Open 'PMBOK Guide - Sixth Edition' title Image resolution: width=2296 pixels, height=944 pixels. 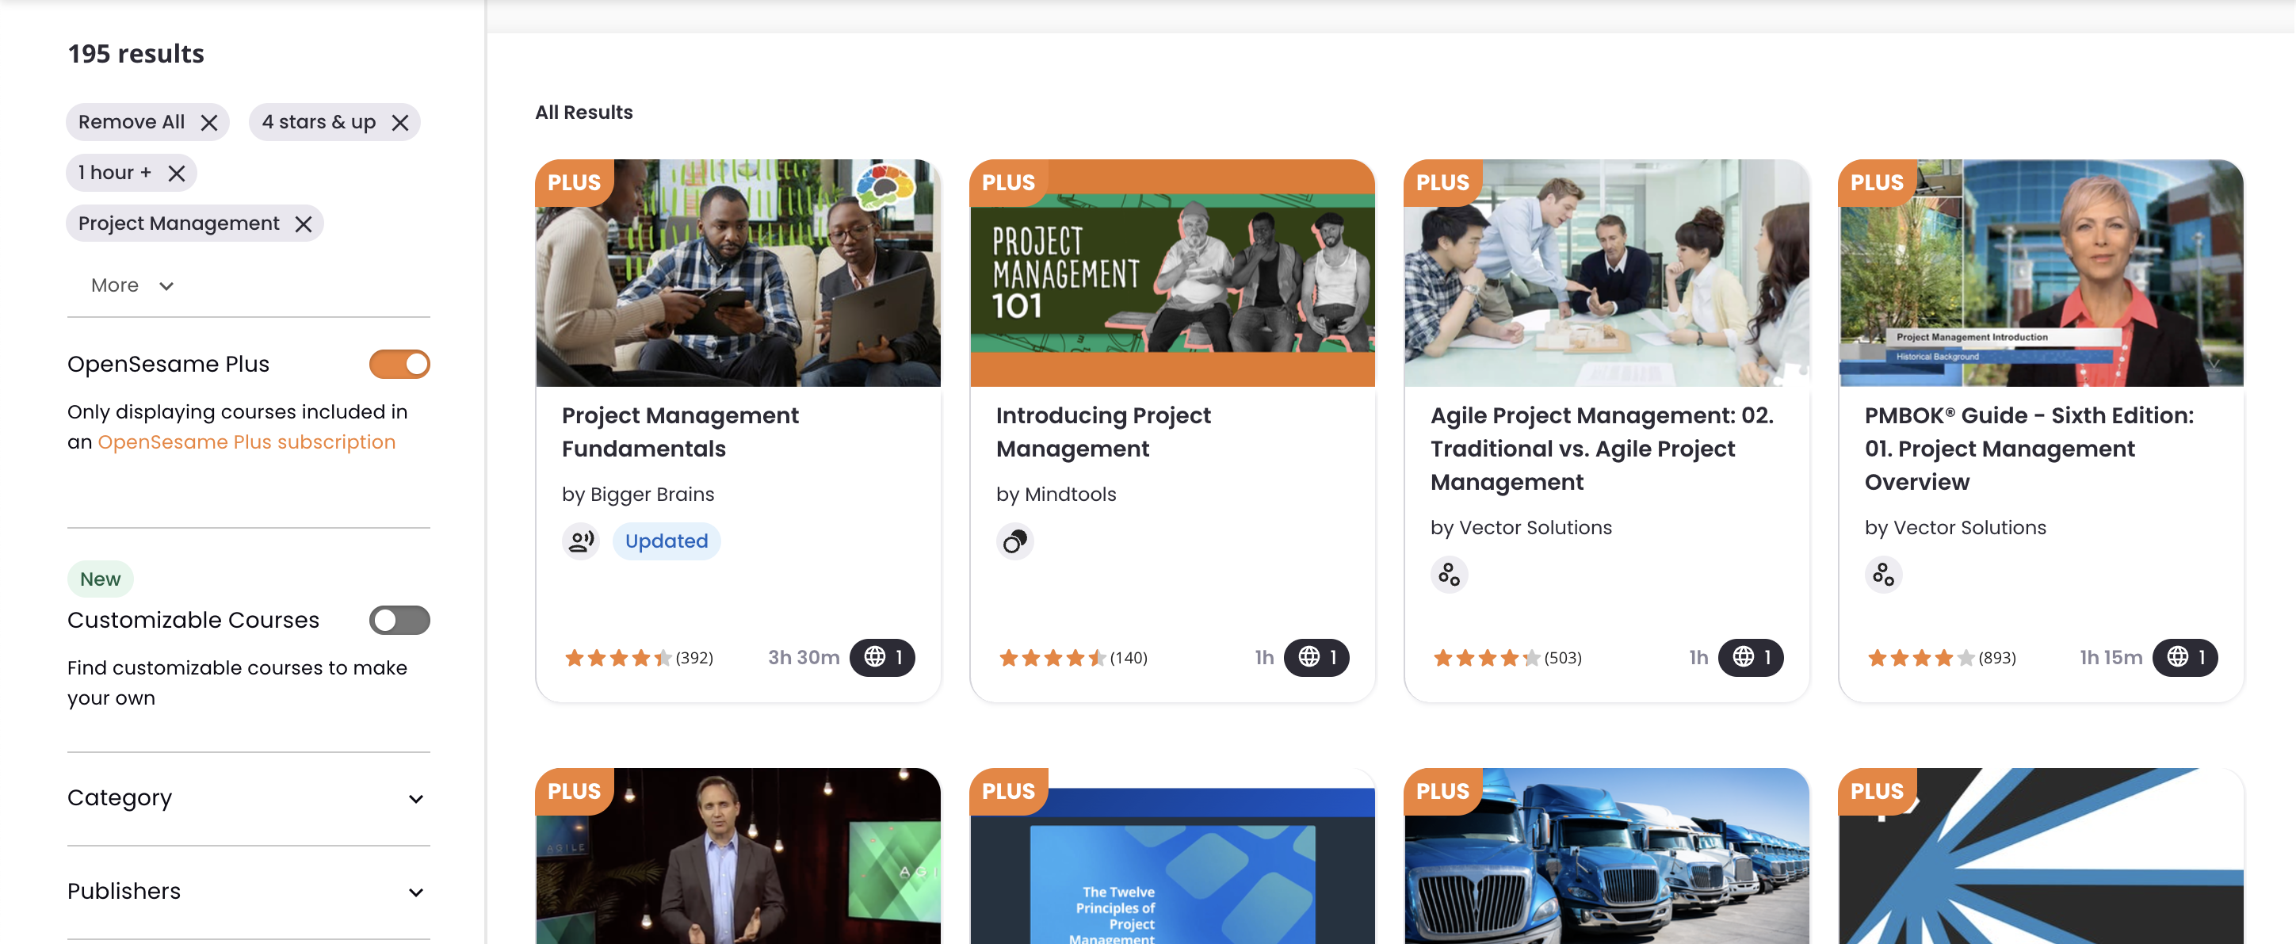pos(2030,449)
